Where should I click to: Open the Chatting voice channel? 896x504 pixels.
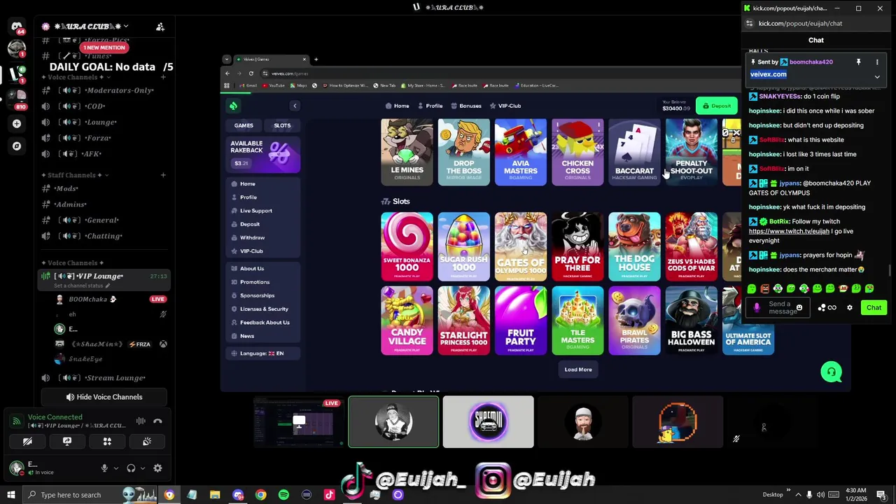click(x=105, y=236)
